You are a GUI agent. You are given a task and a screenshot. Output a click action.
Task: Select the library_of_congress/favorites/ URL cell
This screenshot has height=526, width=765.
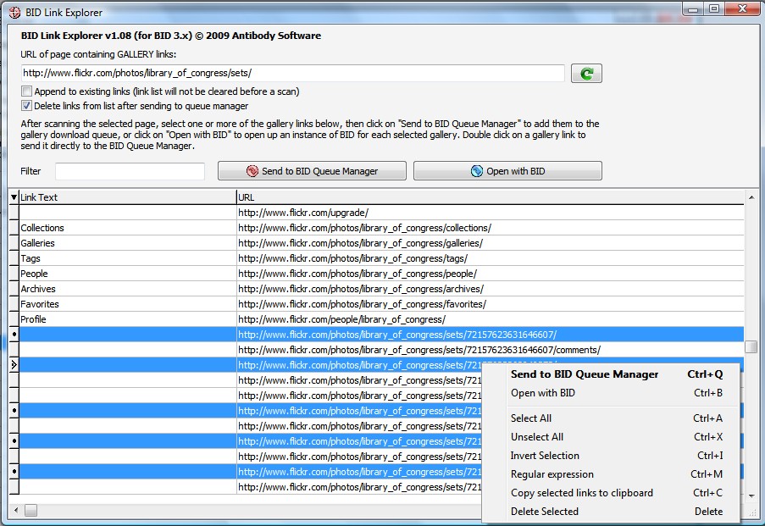(x=491, y=304)
